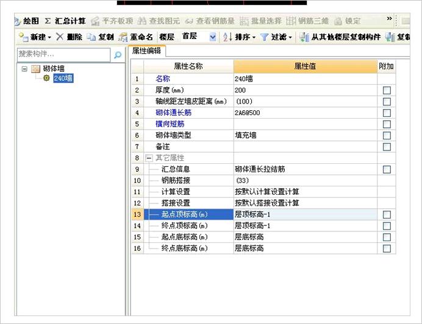
Task: Switch to the 属性编辑 tab
Action: click(147, 51)
